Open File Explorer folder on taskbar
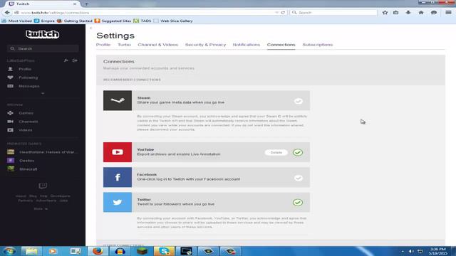This screenshot has height=256, width=456. [x=31, y=251]
